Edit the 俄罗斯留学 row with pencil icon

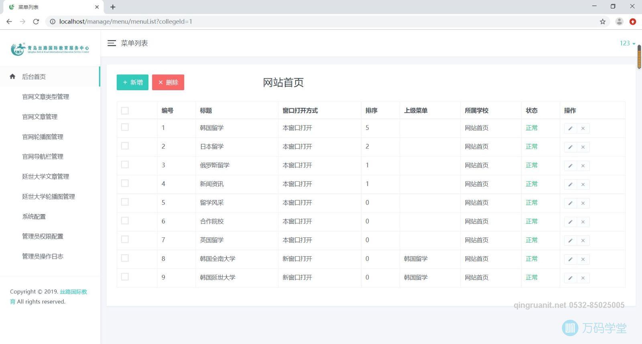570,166
